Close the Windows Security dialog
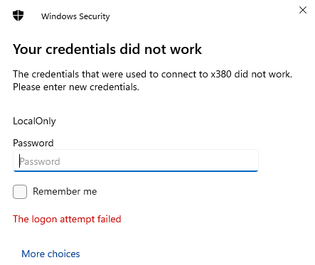315x265 pixels. click(x=303, y=10)
